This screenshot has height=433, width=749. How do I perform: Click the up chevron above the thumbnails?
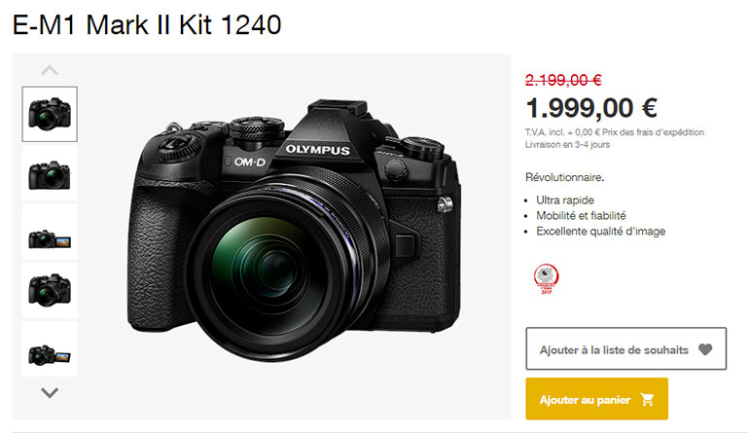pos(50,71)
